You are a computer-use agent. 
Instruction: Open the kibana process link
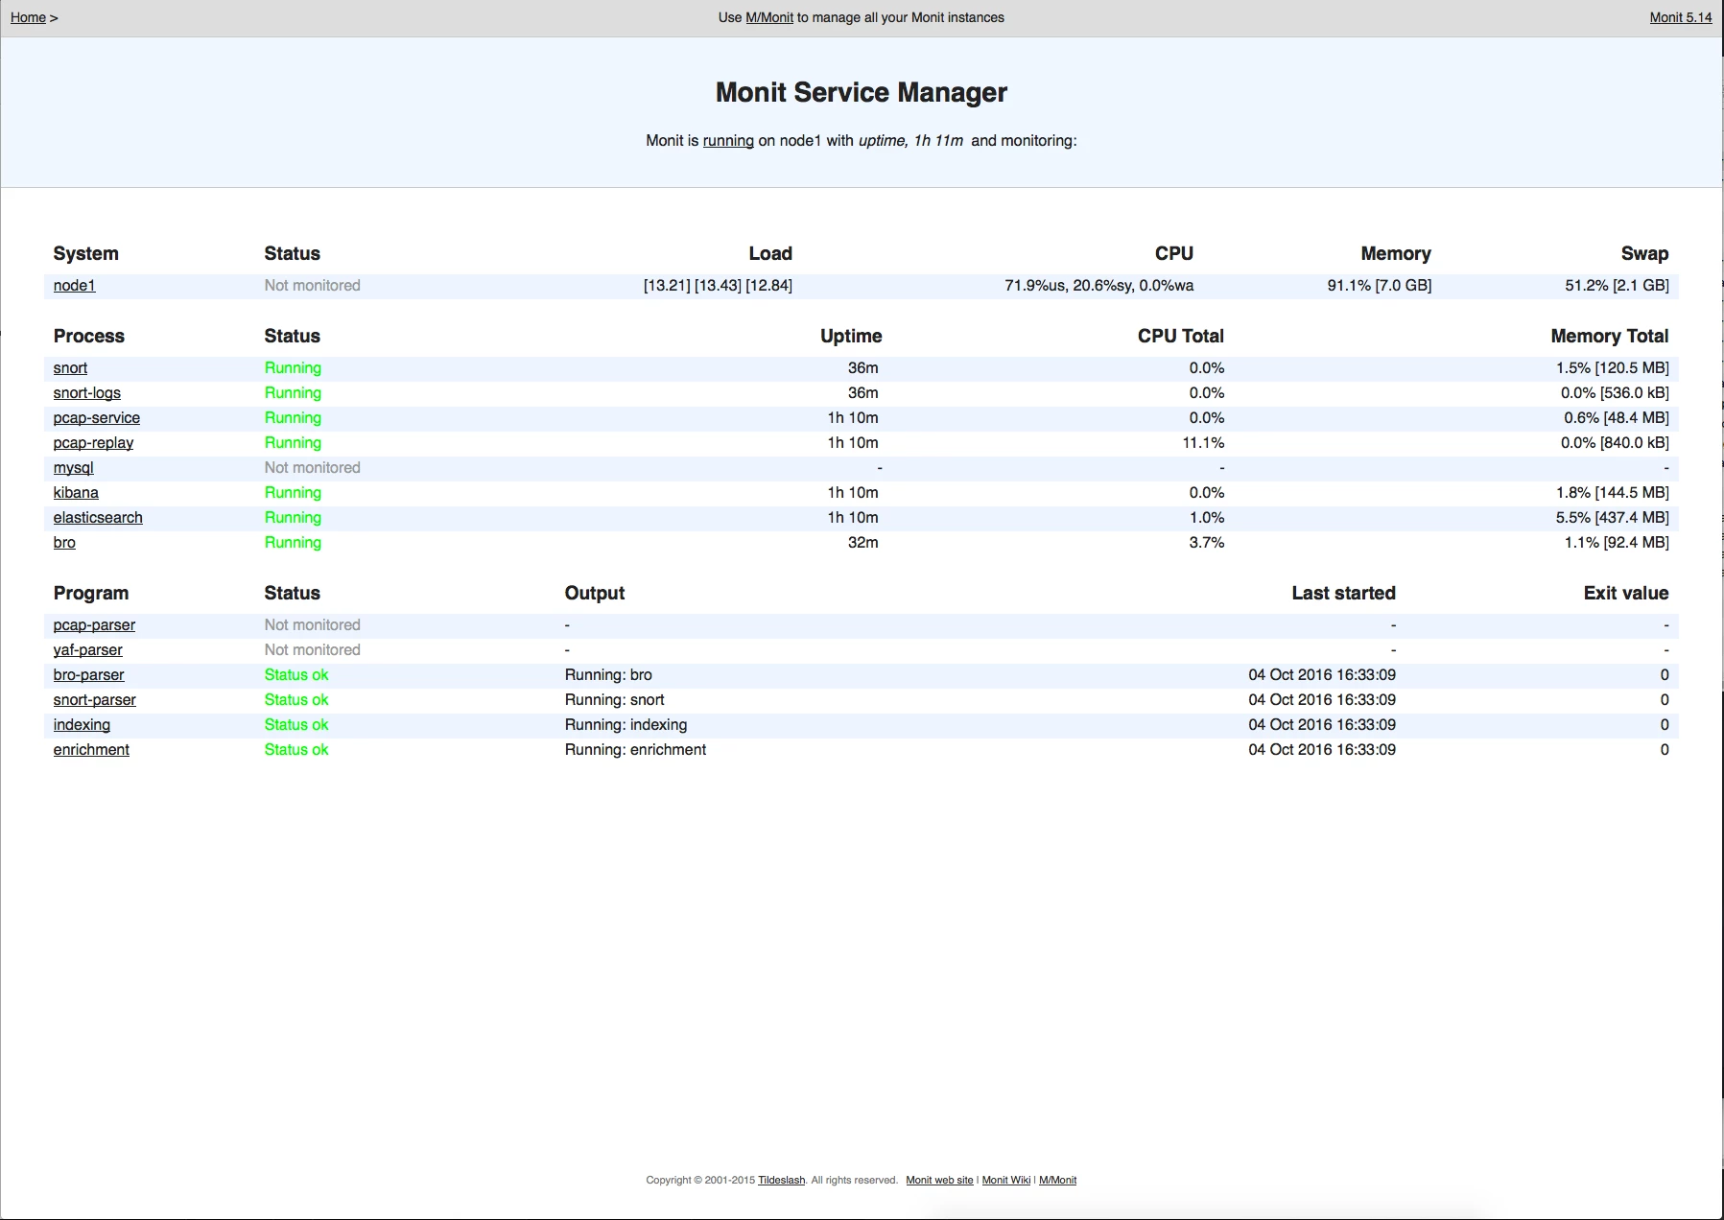76,492
